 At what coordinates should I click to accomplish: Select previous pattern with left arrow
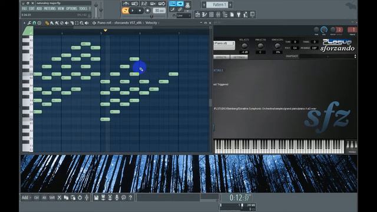[x=204, y=5]
